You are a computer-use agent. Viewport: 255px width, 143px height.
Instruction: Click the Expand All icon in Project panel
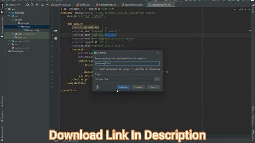pos(32,5)
